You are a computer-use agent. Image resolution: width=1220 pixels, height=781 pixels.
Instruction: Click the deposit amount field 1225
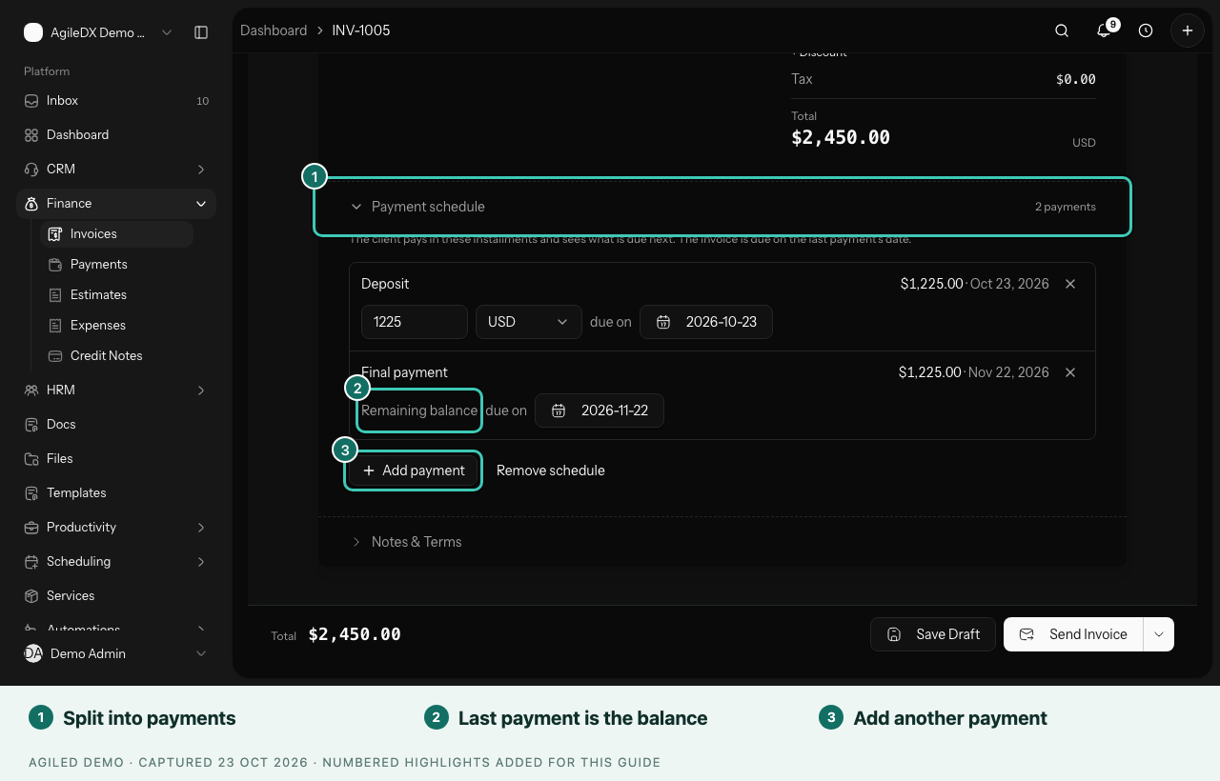(415, 322)
